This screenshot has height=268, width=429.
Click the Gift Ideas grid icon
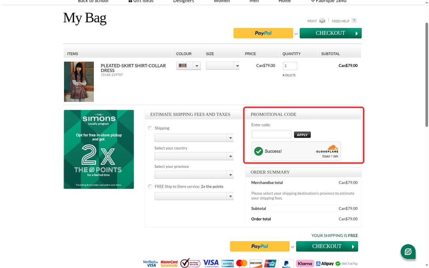click(130, 1)
